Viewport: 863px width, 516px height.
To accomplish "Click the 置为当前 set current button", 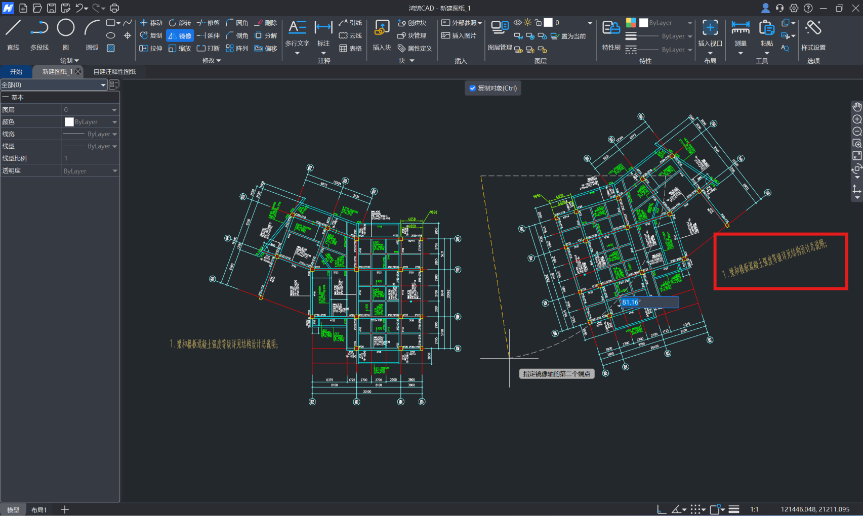I will point(568,36).
